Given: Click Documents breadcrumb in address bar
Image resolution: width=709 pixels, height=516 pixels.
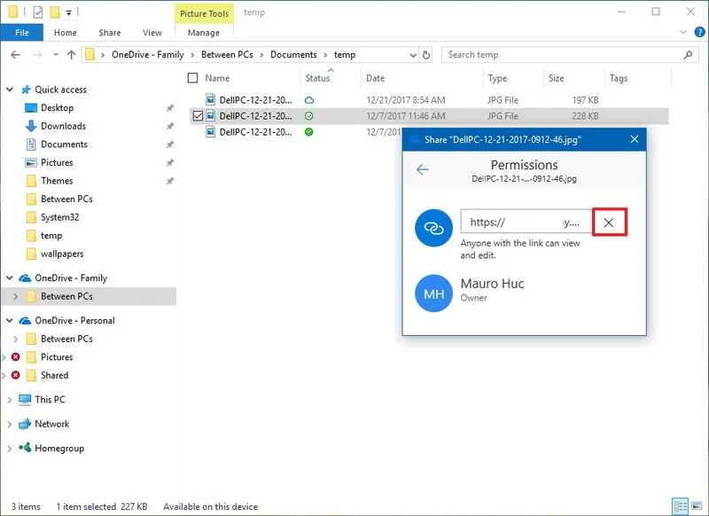Looking at the screenshot, I should click(293, 55).
